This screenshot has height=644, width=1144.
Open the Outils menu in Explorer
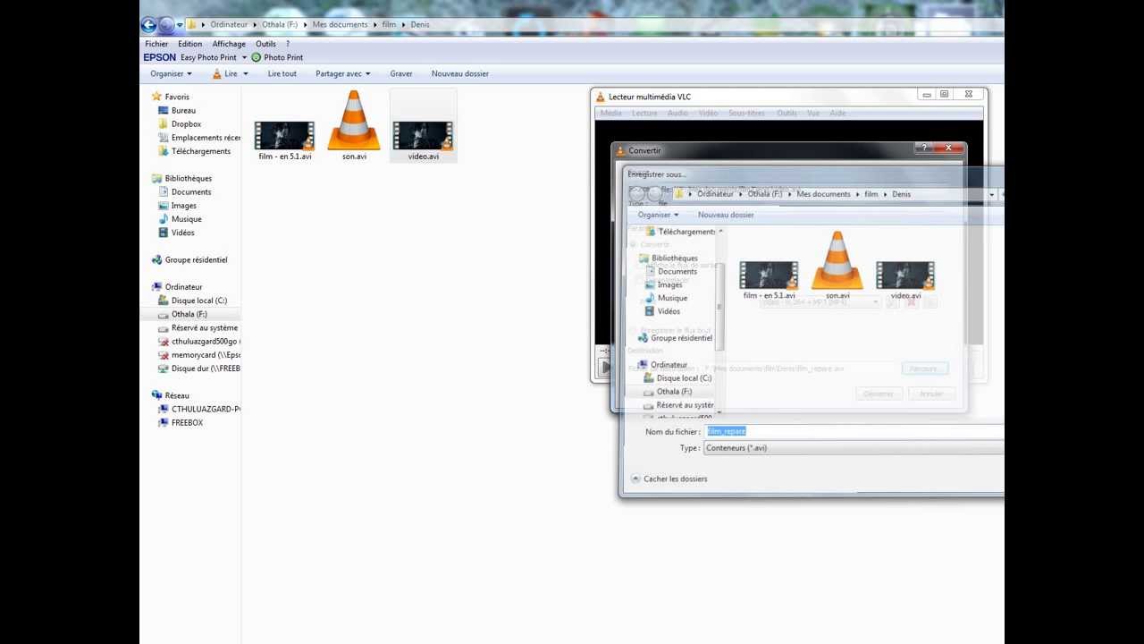coord(265,44)
